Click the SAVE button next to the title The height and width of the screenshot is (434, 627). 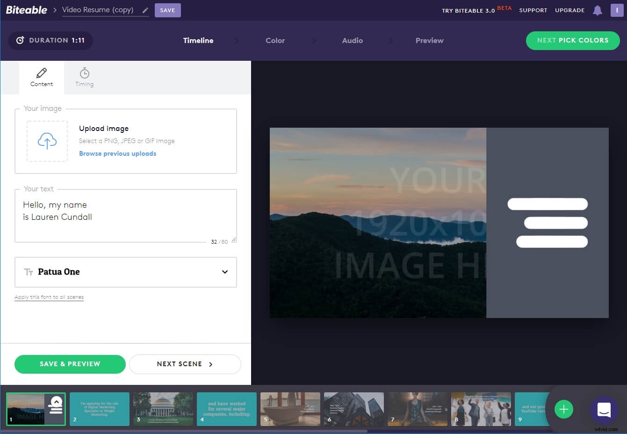(167, 10)
